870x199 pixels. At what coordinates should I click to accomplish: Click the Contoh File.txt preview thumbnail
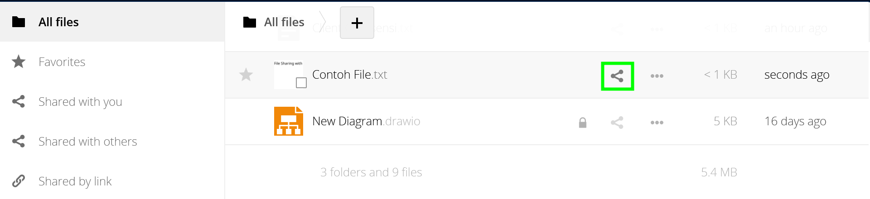point(286,72)
